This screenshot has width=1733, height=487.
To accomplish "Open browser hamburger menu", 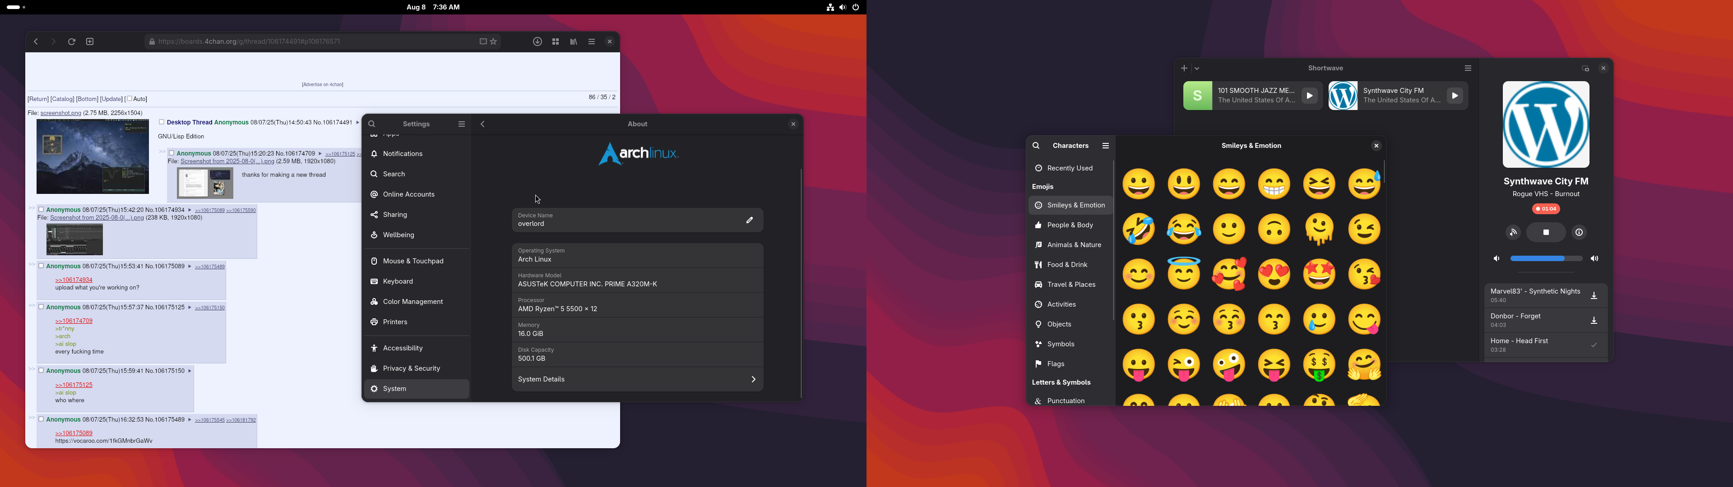I will point(592,41).
